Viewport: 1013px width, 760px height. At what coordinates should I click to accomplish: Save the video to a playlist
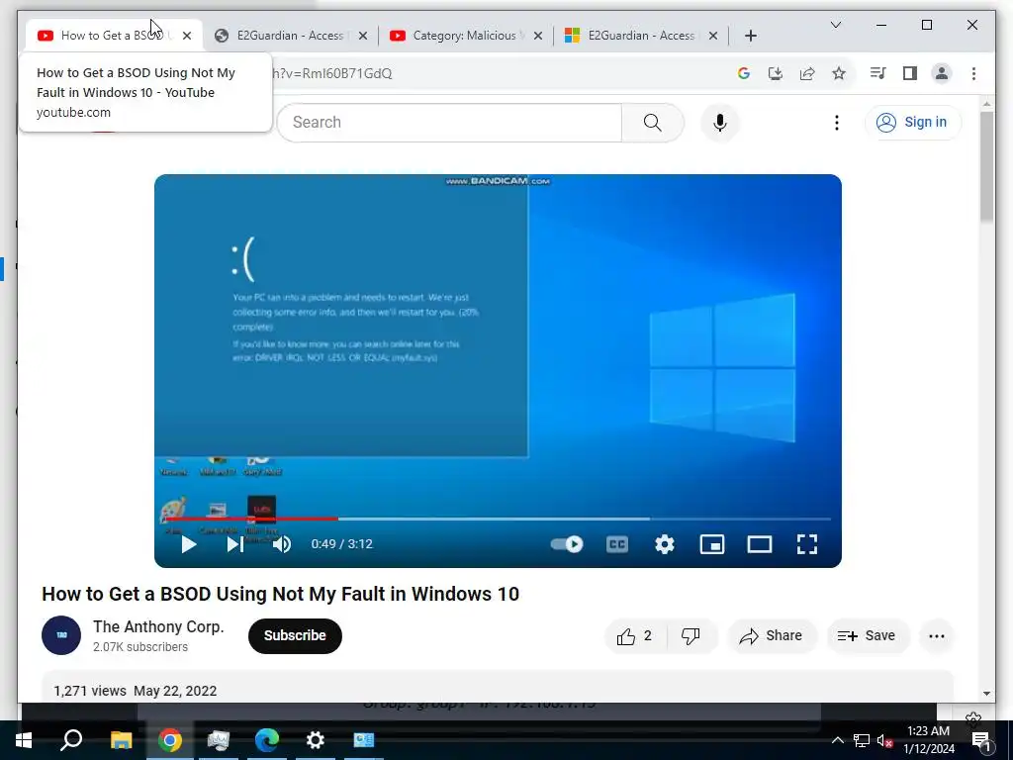click(867, 636)
